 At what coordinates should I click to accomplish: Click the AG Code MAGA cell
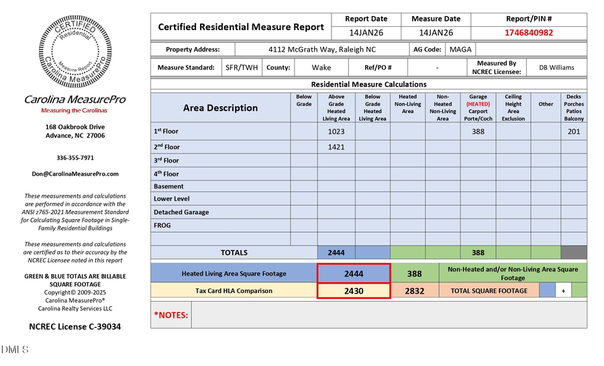460,50
